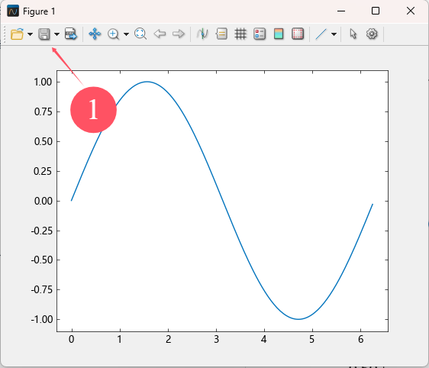Toggle the grid lines icon
429x368 pixels.
coord(240,34)
